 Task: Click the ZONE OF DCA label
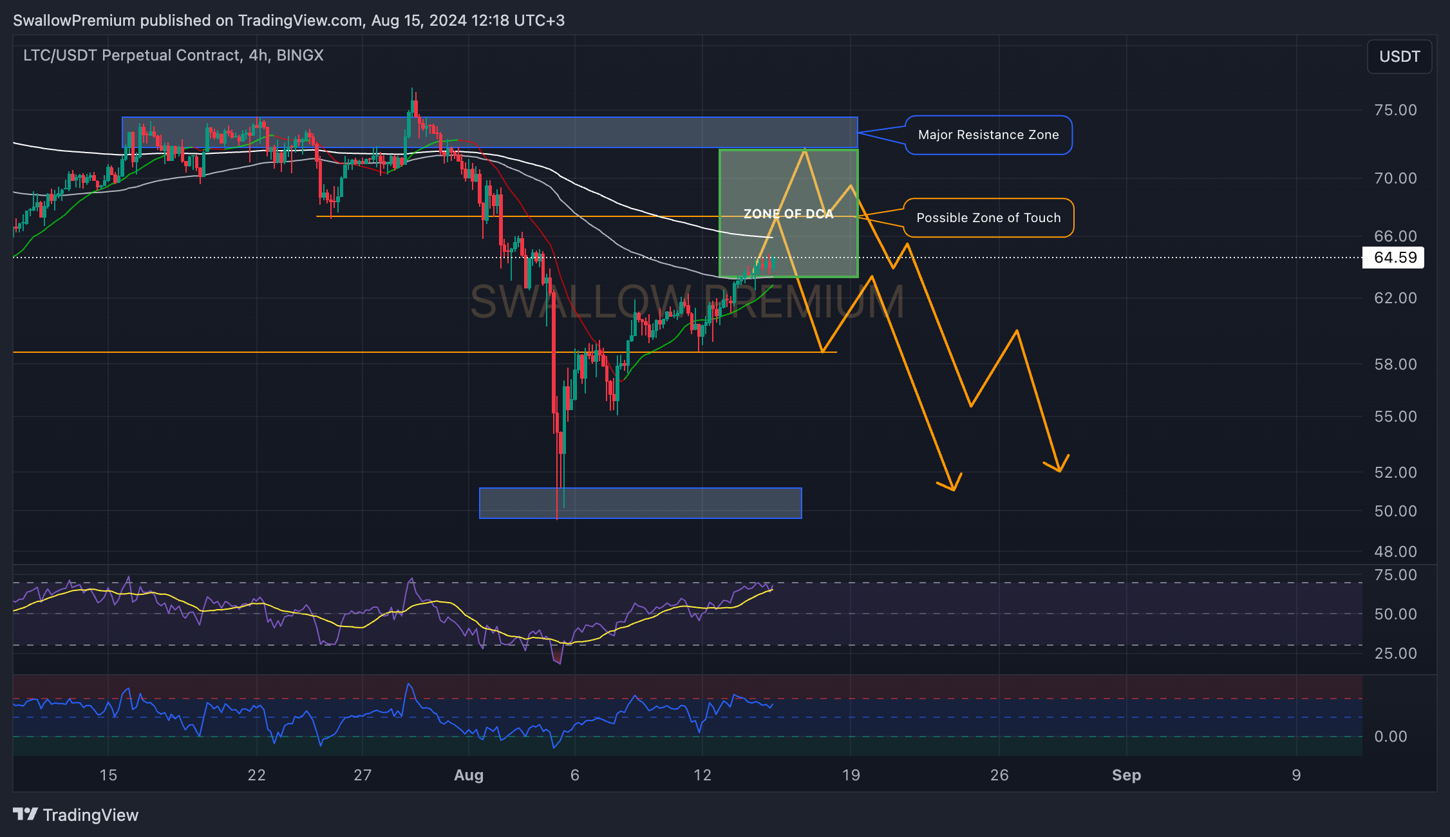point(788,214)
